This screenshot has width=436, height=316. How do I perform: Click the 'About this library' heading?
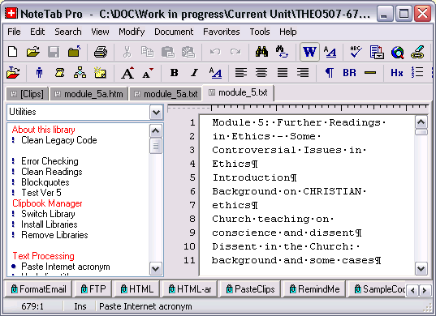[x=43, y=130]
